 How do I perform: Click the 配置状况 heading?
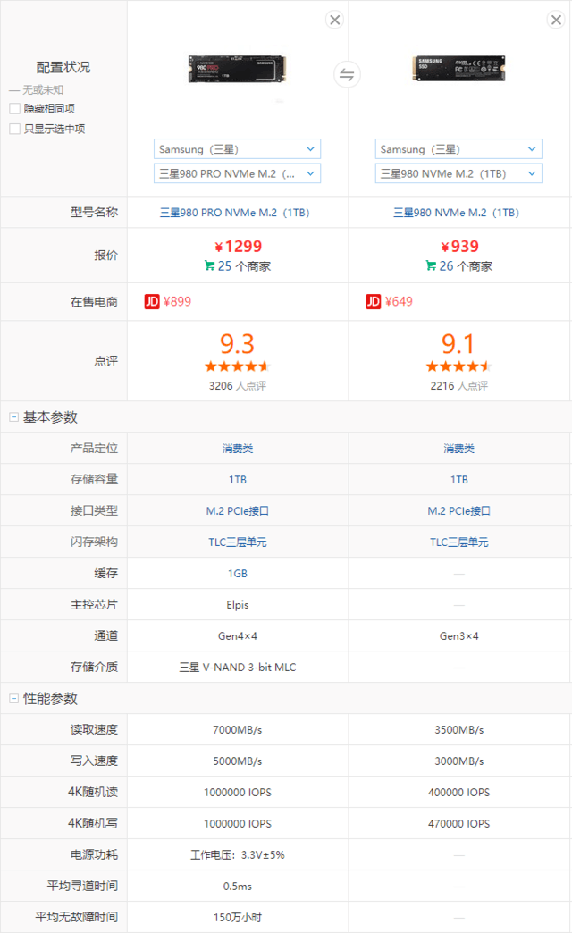pos(63,67)
